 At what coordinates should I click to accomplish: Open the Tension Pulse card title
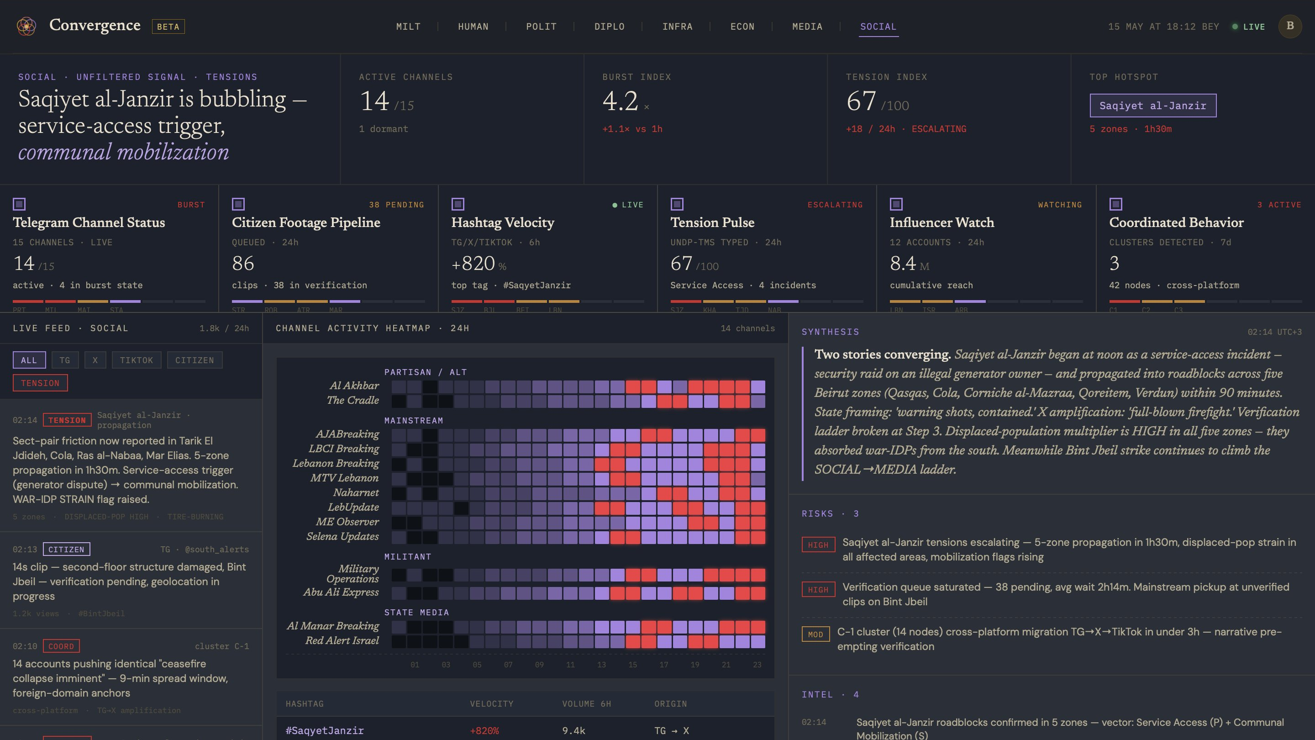(712, 222)
